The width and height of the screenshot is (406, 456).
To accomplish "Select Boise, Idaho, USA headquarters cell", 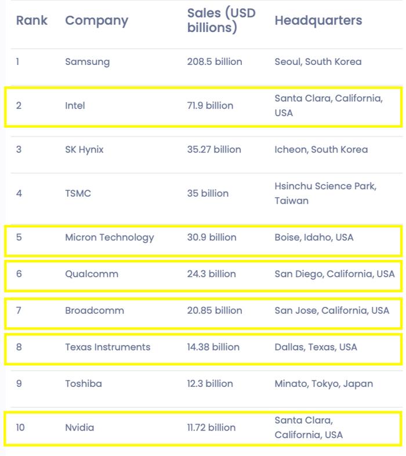I will pyautogui.click(x=314, y=237).
